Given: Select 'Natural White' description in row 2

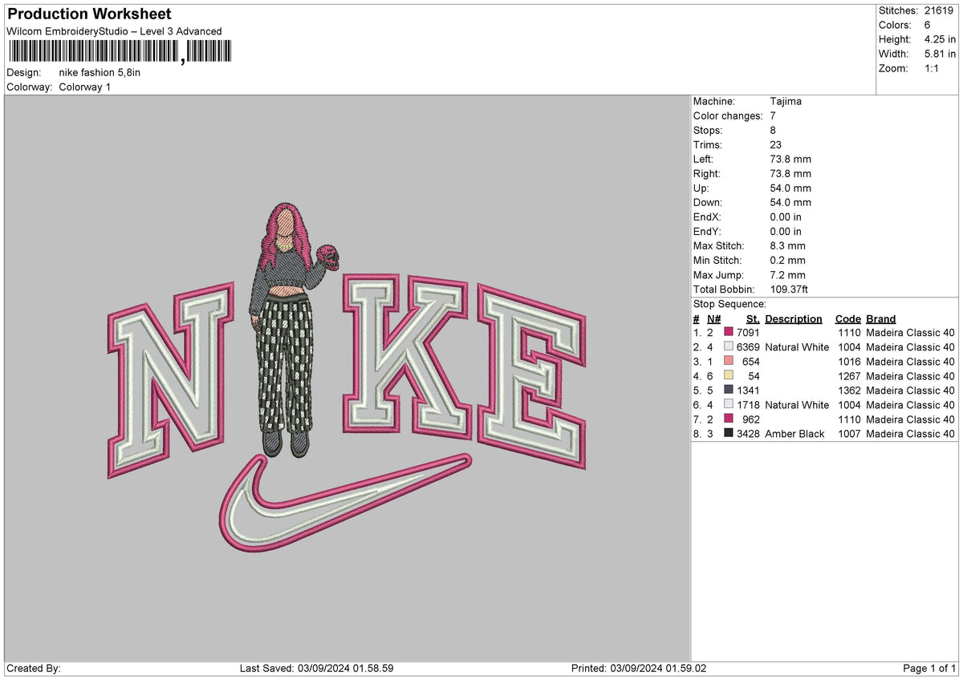Looking at the screenshot, I should pyautogui.click(x=797, y=347).
